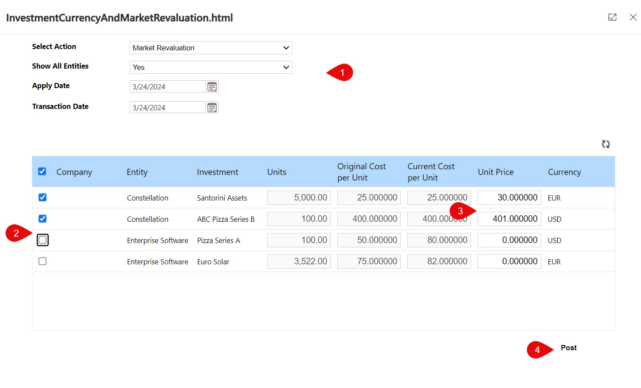Click Current Cost 82.000000 for Euro Solar
The width and height of the screenshot is (641, 388).
point(439,261)
